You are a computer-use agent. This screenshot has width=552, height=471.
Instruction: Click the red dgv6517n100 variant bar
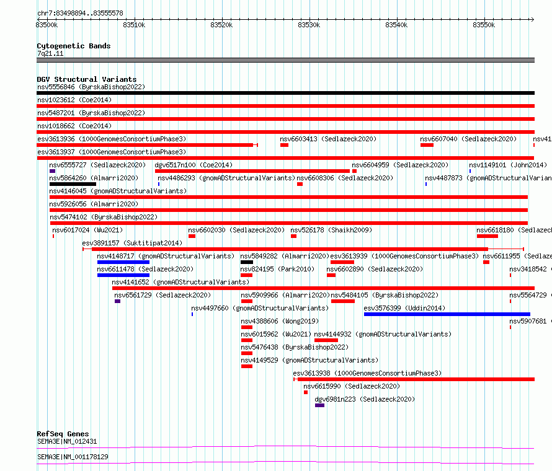252,171
